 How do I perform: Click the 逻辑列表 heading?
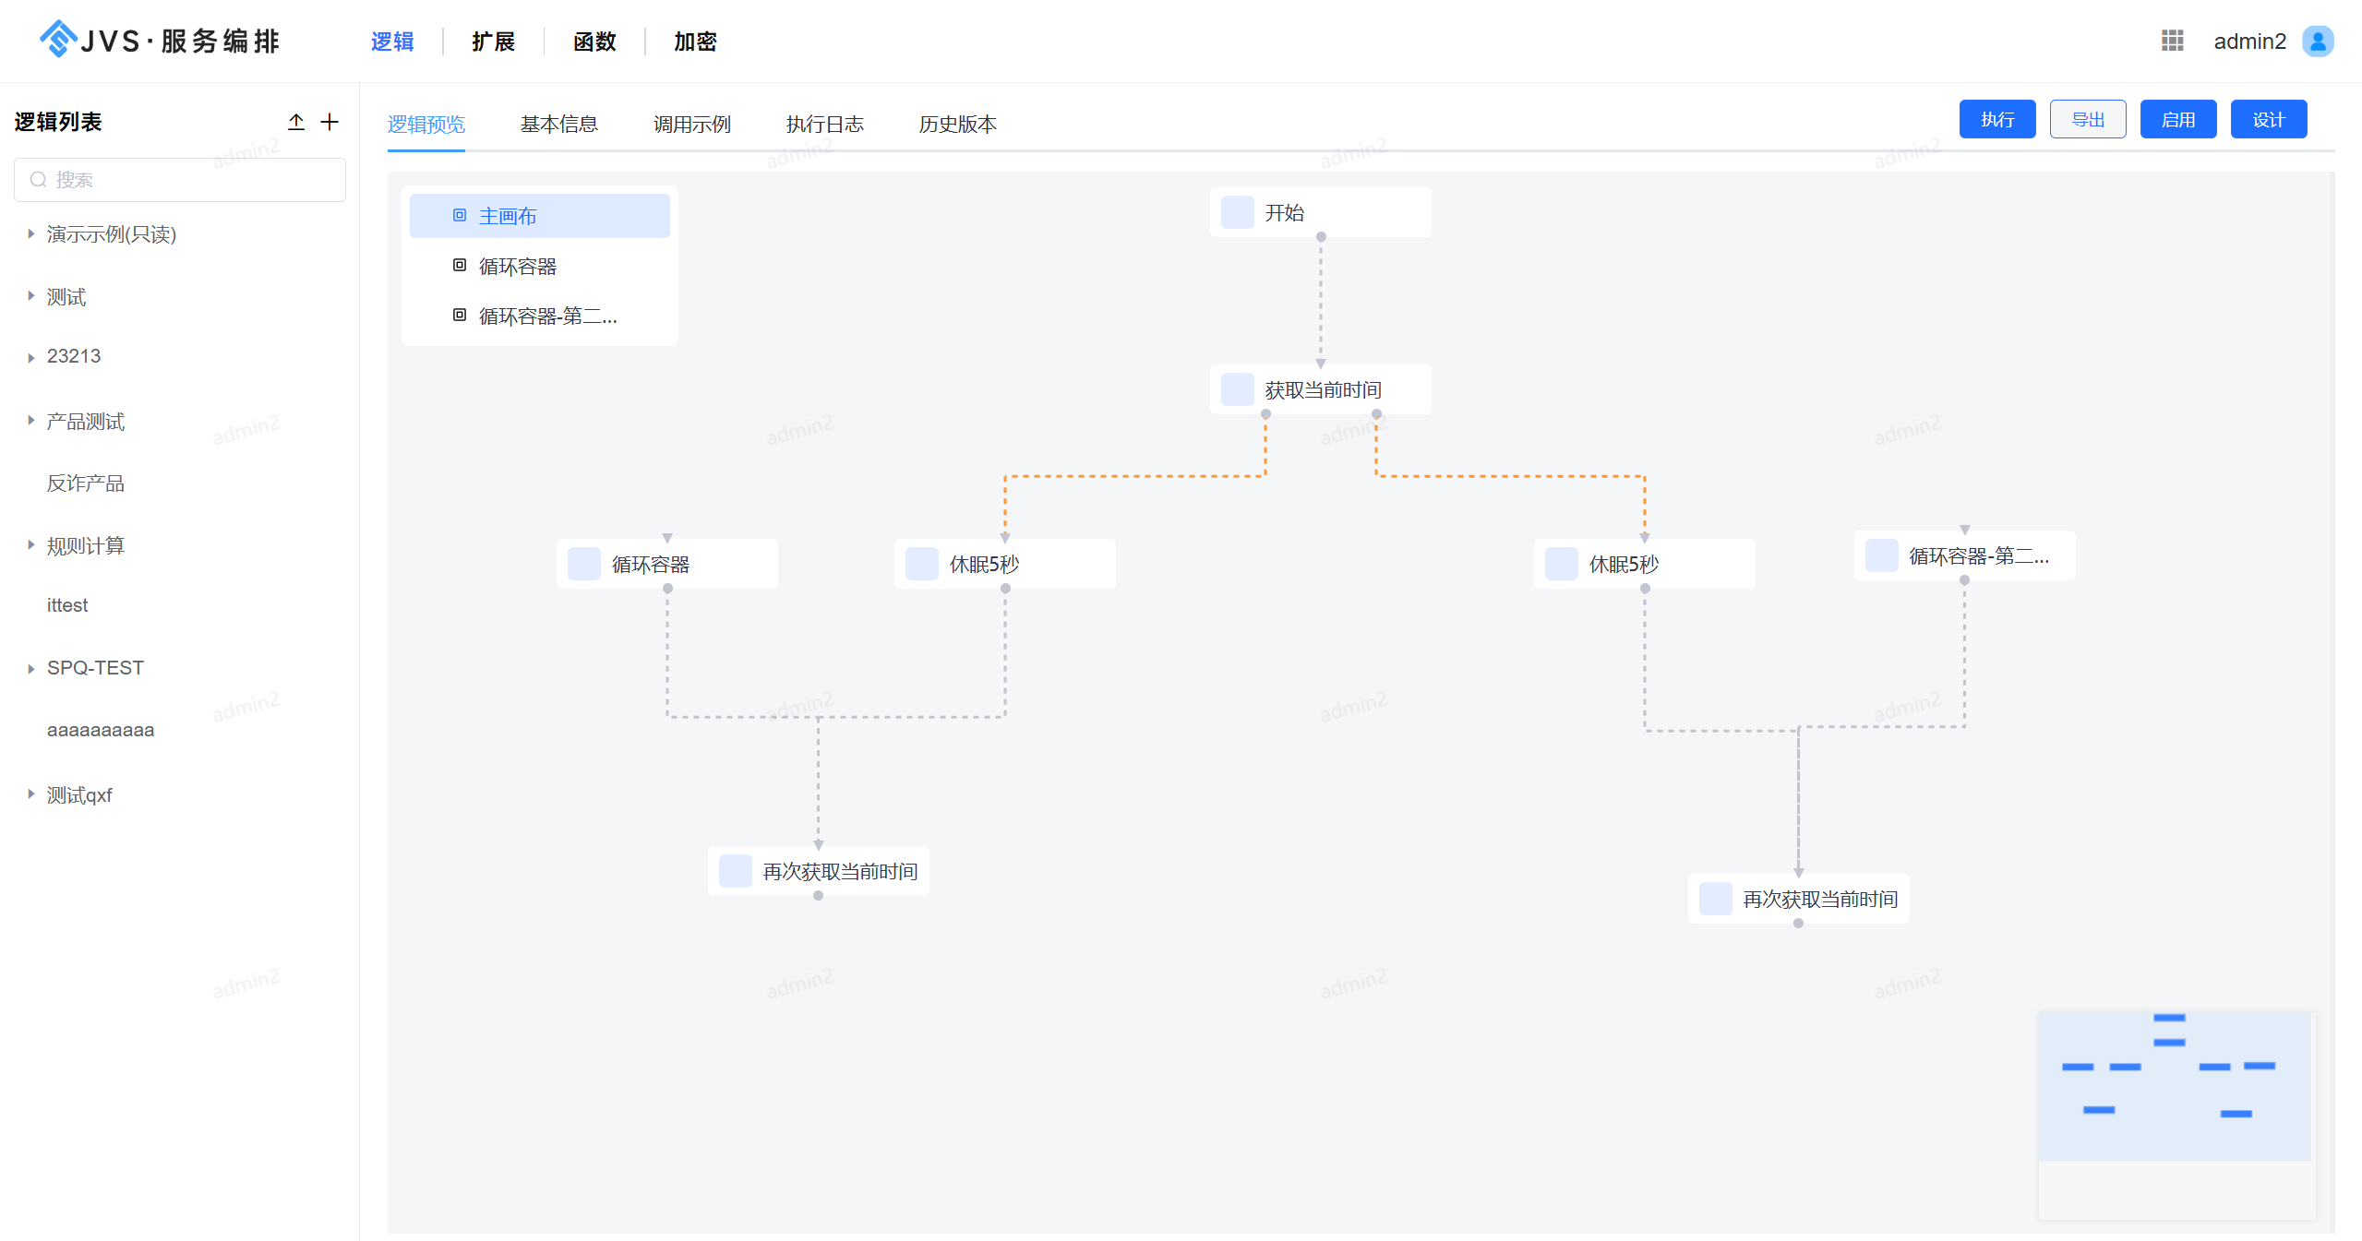pos(57,122)
